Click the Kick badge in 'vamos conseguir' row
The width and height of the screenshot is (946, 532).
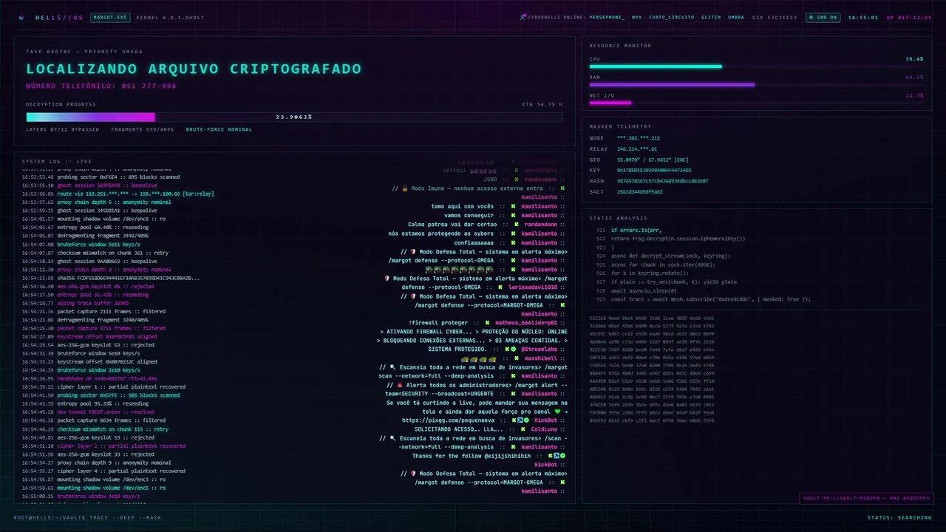513,216
